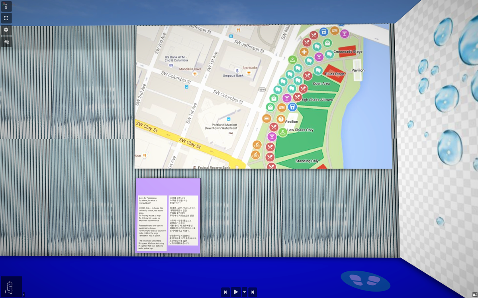The height and width of the screenshot is (298, 478).
Task: Start the guided tour playback
Action: tap(236, 292)
